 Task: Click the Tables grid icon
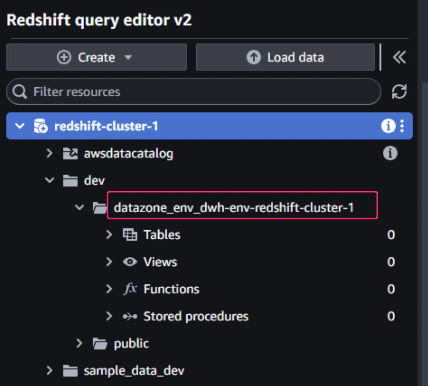(x=130, y=235)
